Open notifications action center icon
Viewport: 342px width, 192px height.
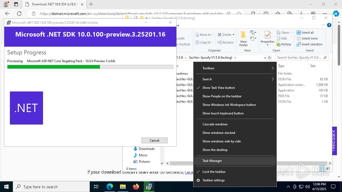pyautogui.click(x=333, y=187)
